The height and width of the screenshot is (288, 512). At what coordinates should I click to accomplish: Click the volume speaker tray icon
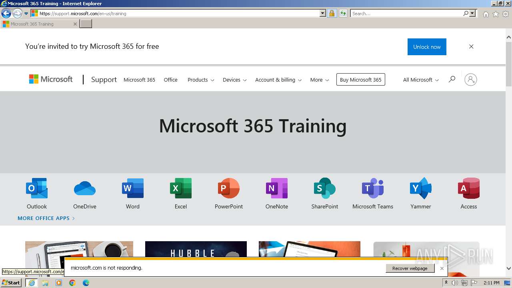(455, 283)
